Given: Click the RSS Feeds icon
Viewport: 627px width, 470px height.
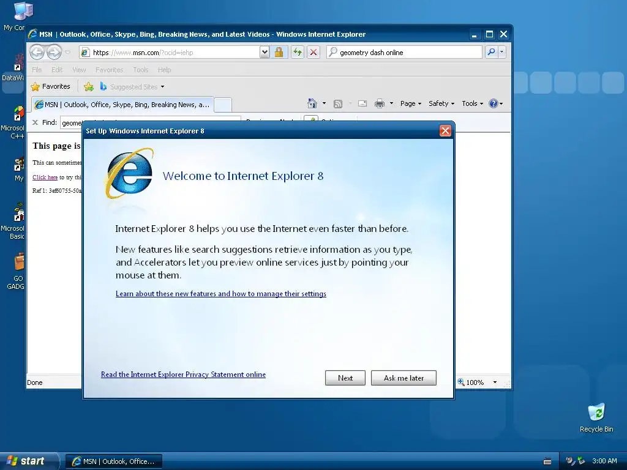Looking at the screenshot, I should pyautogui.click(x=338, y=104).
